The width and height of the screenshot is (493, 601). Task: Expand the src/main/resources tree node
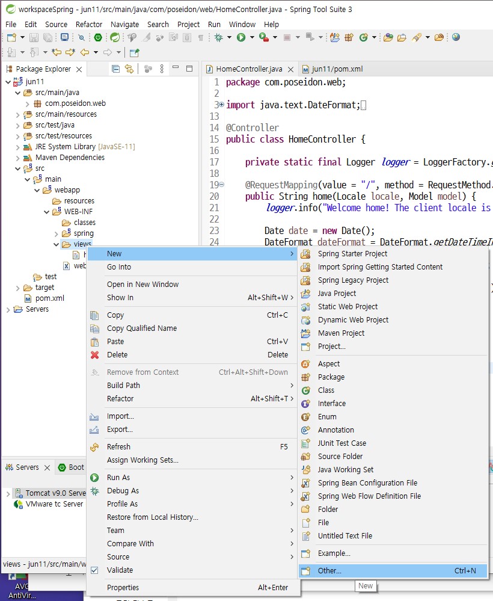[17, 114]
